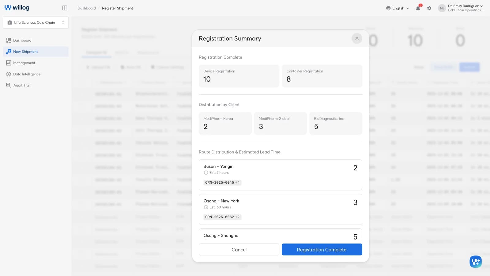The image size is (490, 276).
Task: Click the Container Registration card
Action: tap(322, 76)
